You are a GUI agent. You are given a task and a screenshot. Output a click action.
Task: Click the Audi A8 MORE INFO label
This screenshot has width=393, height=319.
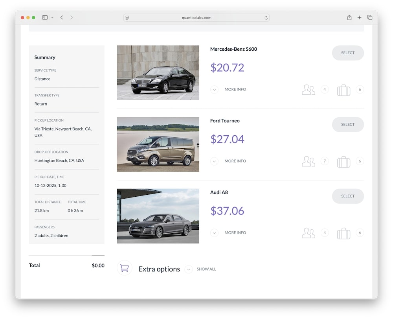click(235, 233)
